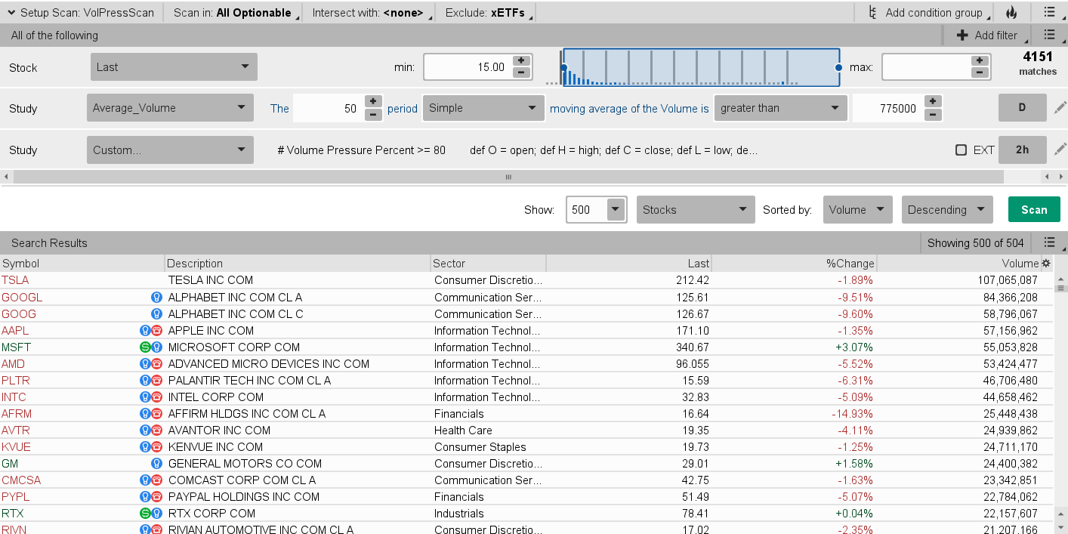Click the TSLA symbol in the results
Image resolution: width=1068 pixels, height=534 pixels.
click(15, 280)
